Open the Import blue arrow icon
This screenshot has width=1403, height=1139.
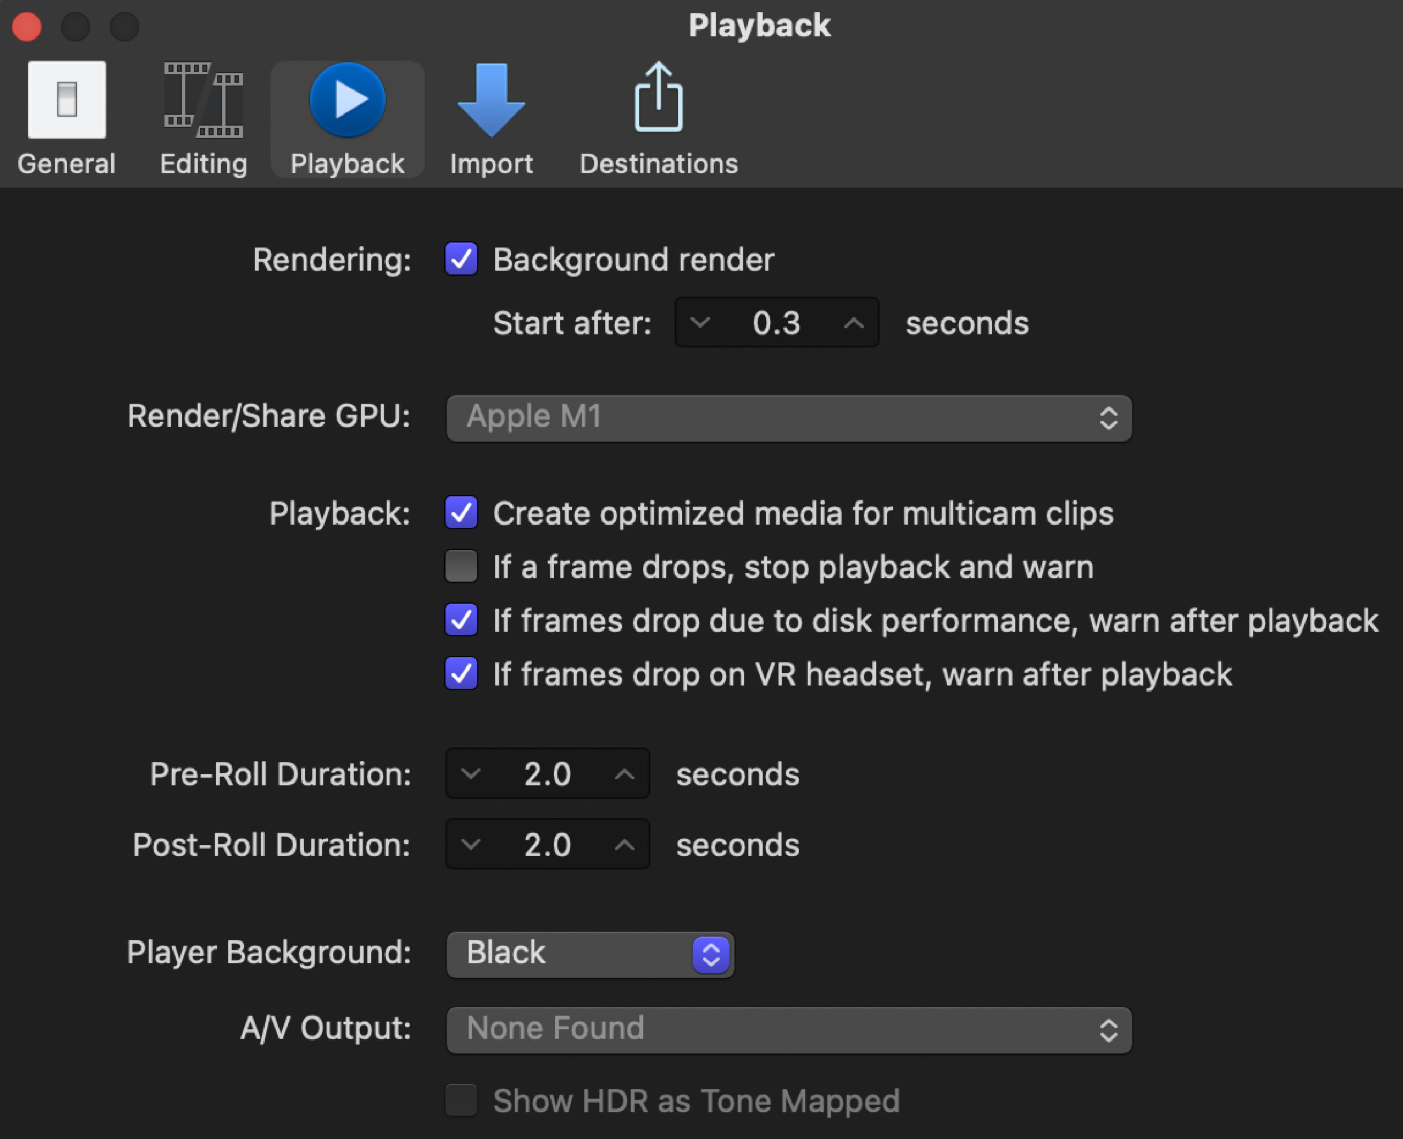tap(491, 100)
